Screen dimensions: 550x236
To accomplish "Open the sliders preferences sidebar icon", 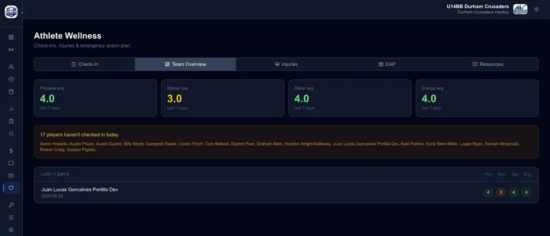I will (x=11, y=218).
